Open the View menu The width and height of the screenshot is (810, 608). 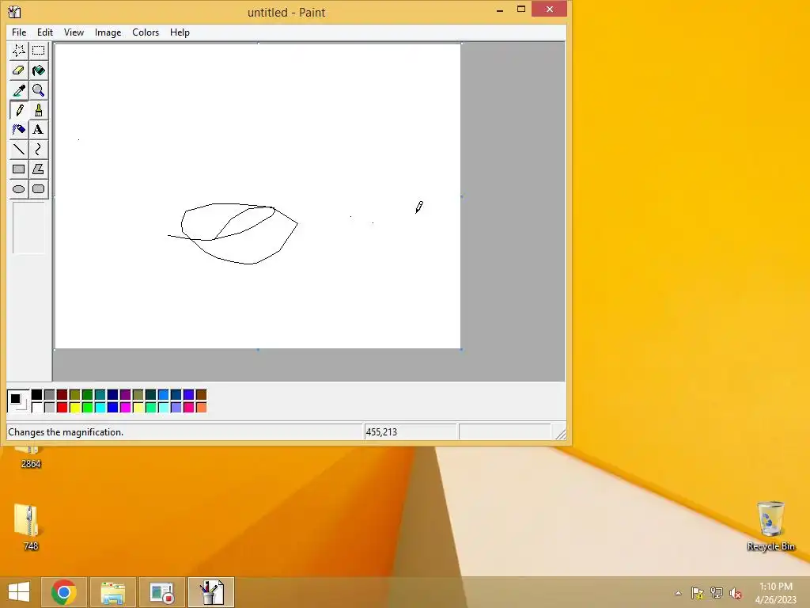(74, 32)
